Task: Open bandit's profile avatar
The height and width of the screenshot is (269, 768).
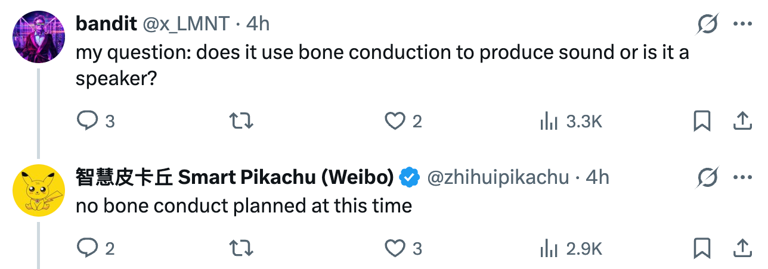Action: [x=39, y=36]
